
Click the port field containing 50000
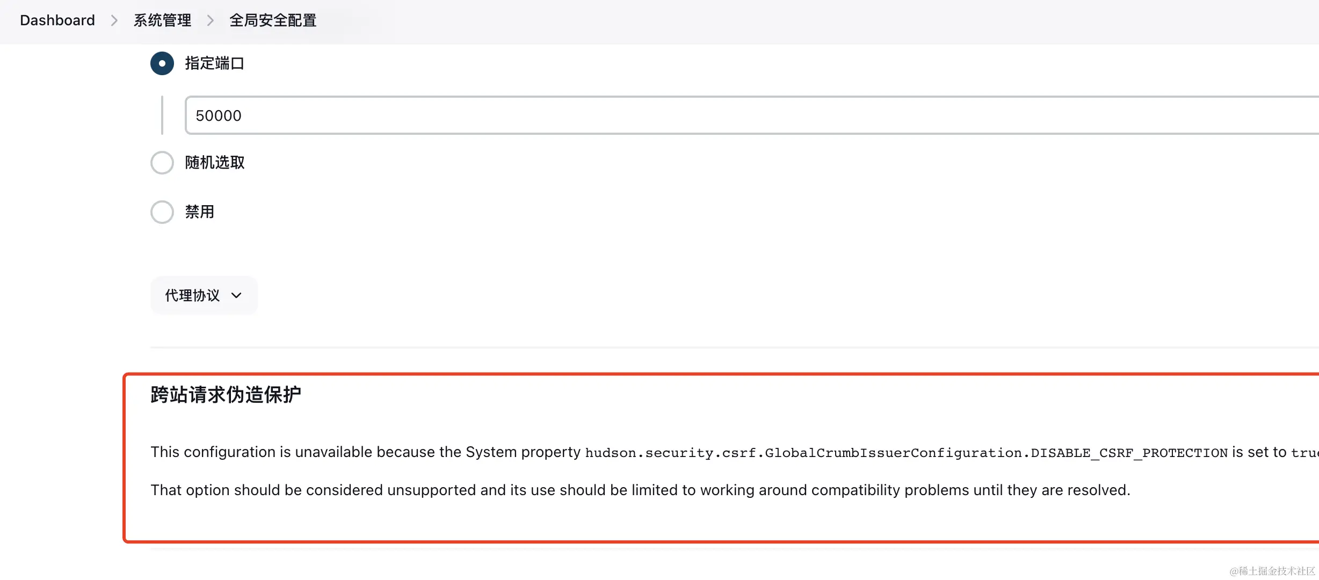752,115
